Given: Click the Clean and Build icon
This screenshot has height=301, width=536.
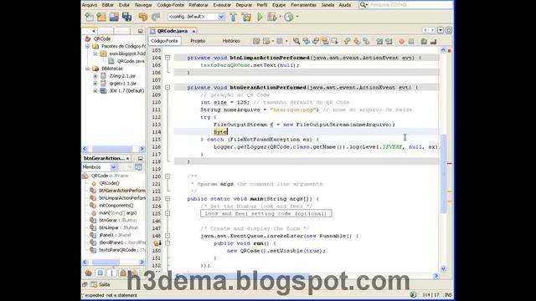Looking at the screenshot, I should point(246,17).
